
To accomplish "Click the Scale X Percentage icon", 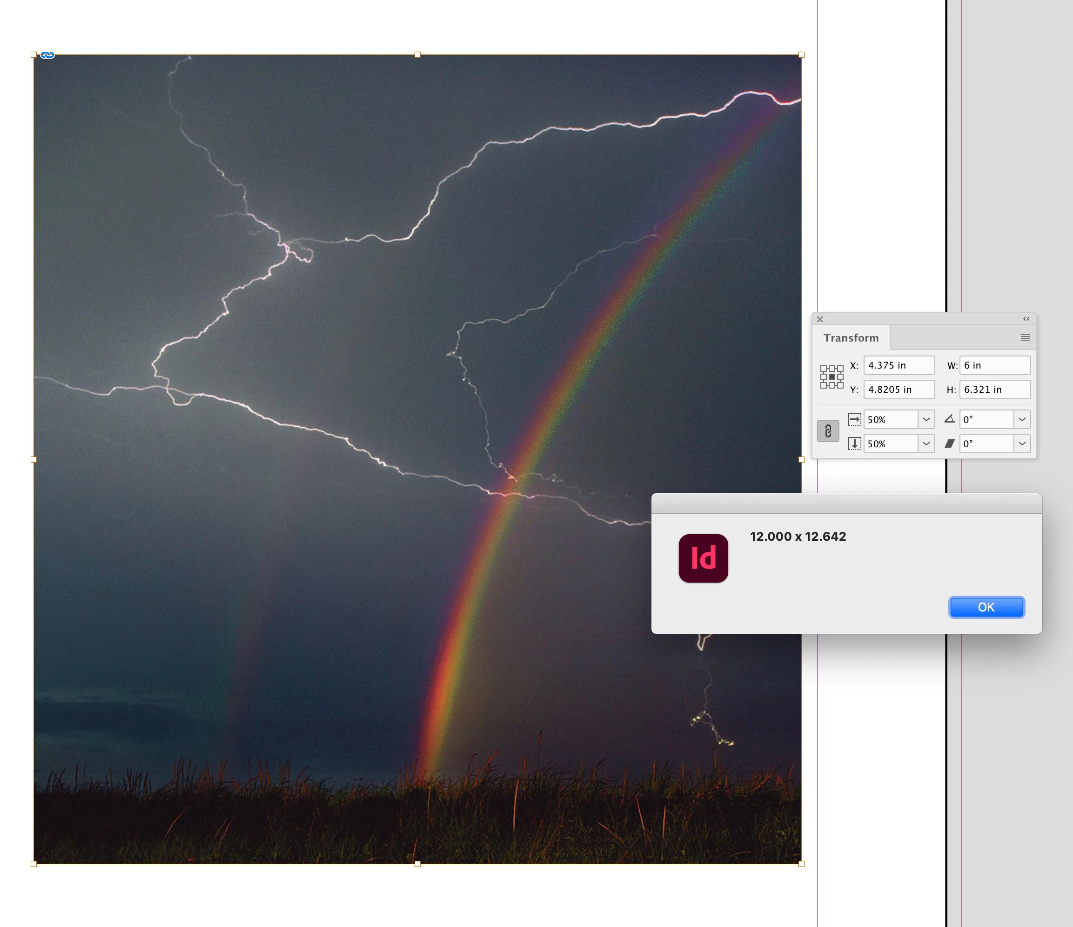I will coord(854,419).
